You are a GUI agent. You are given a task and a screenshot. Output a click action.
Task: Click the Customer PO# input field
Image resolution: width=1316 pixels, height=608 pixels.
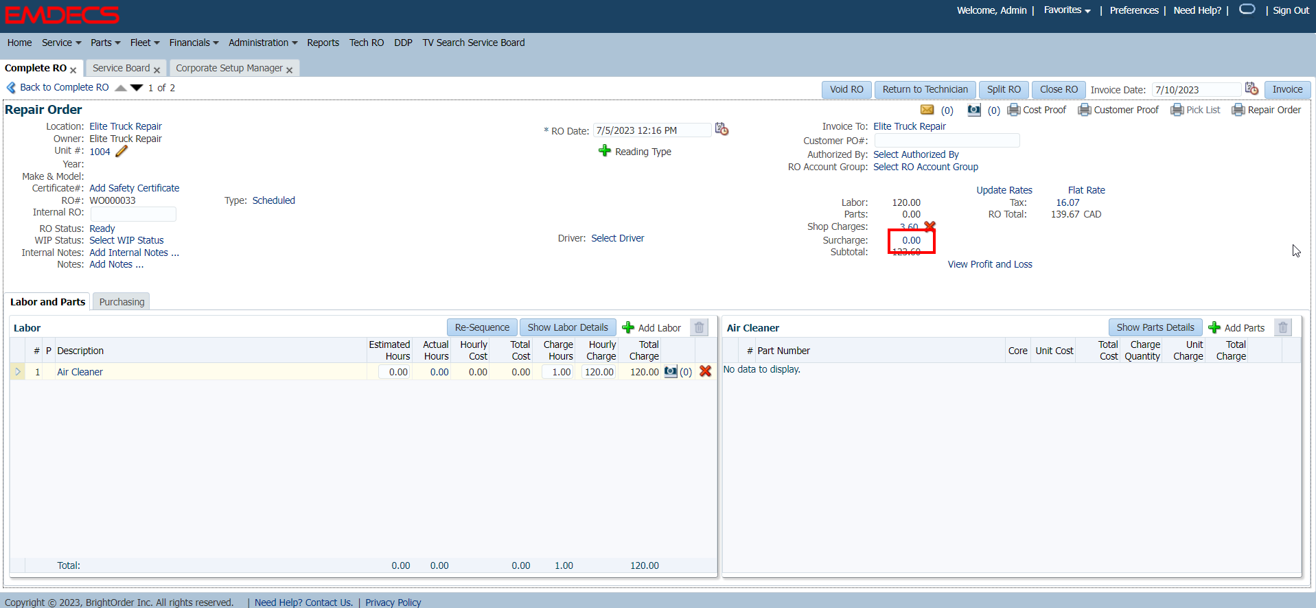point(946,141)
